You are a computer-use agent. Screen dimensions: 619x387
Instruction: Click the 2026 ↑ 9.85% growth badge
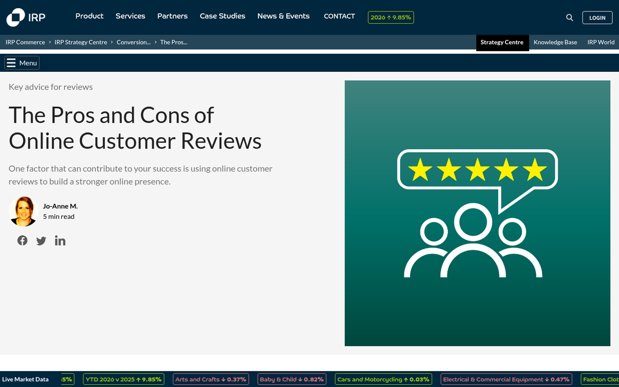pyautogui.click(x=390, y=17)
